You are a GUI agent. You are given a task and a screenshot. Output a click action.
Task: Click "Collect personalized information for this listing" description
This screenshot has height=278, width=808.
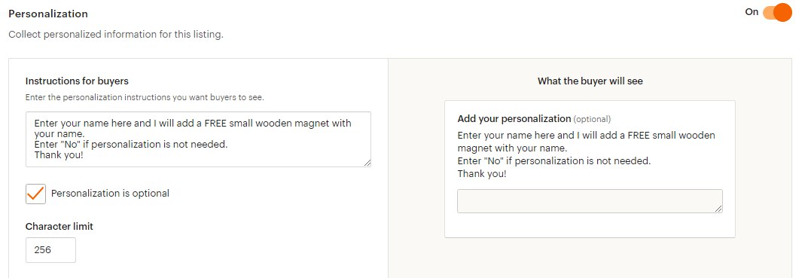point(116,35)
